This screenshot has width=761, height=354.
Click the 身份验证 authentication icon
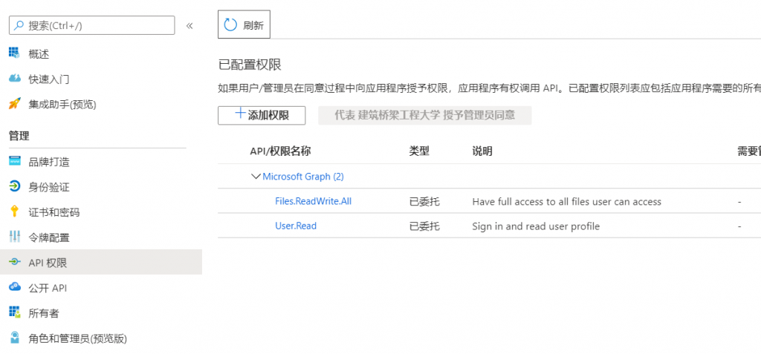(x=14, y=187)
